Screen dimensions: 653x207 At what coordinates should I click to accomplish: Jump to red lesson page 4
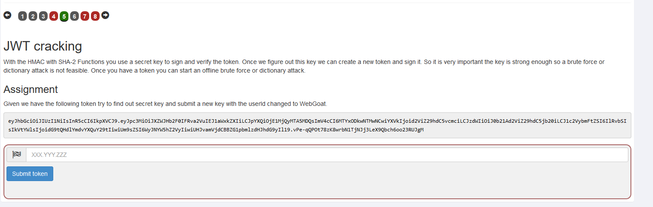point(53,16)
